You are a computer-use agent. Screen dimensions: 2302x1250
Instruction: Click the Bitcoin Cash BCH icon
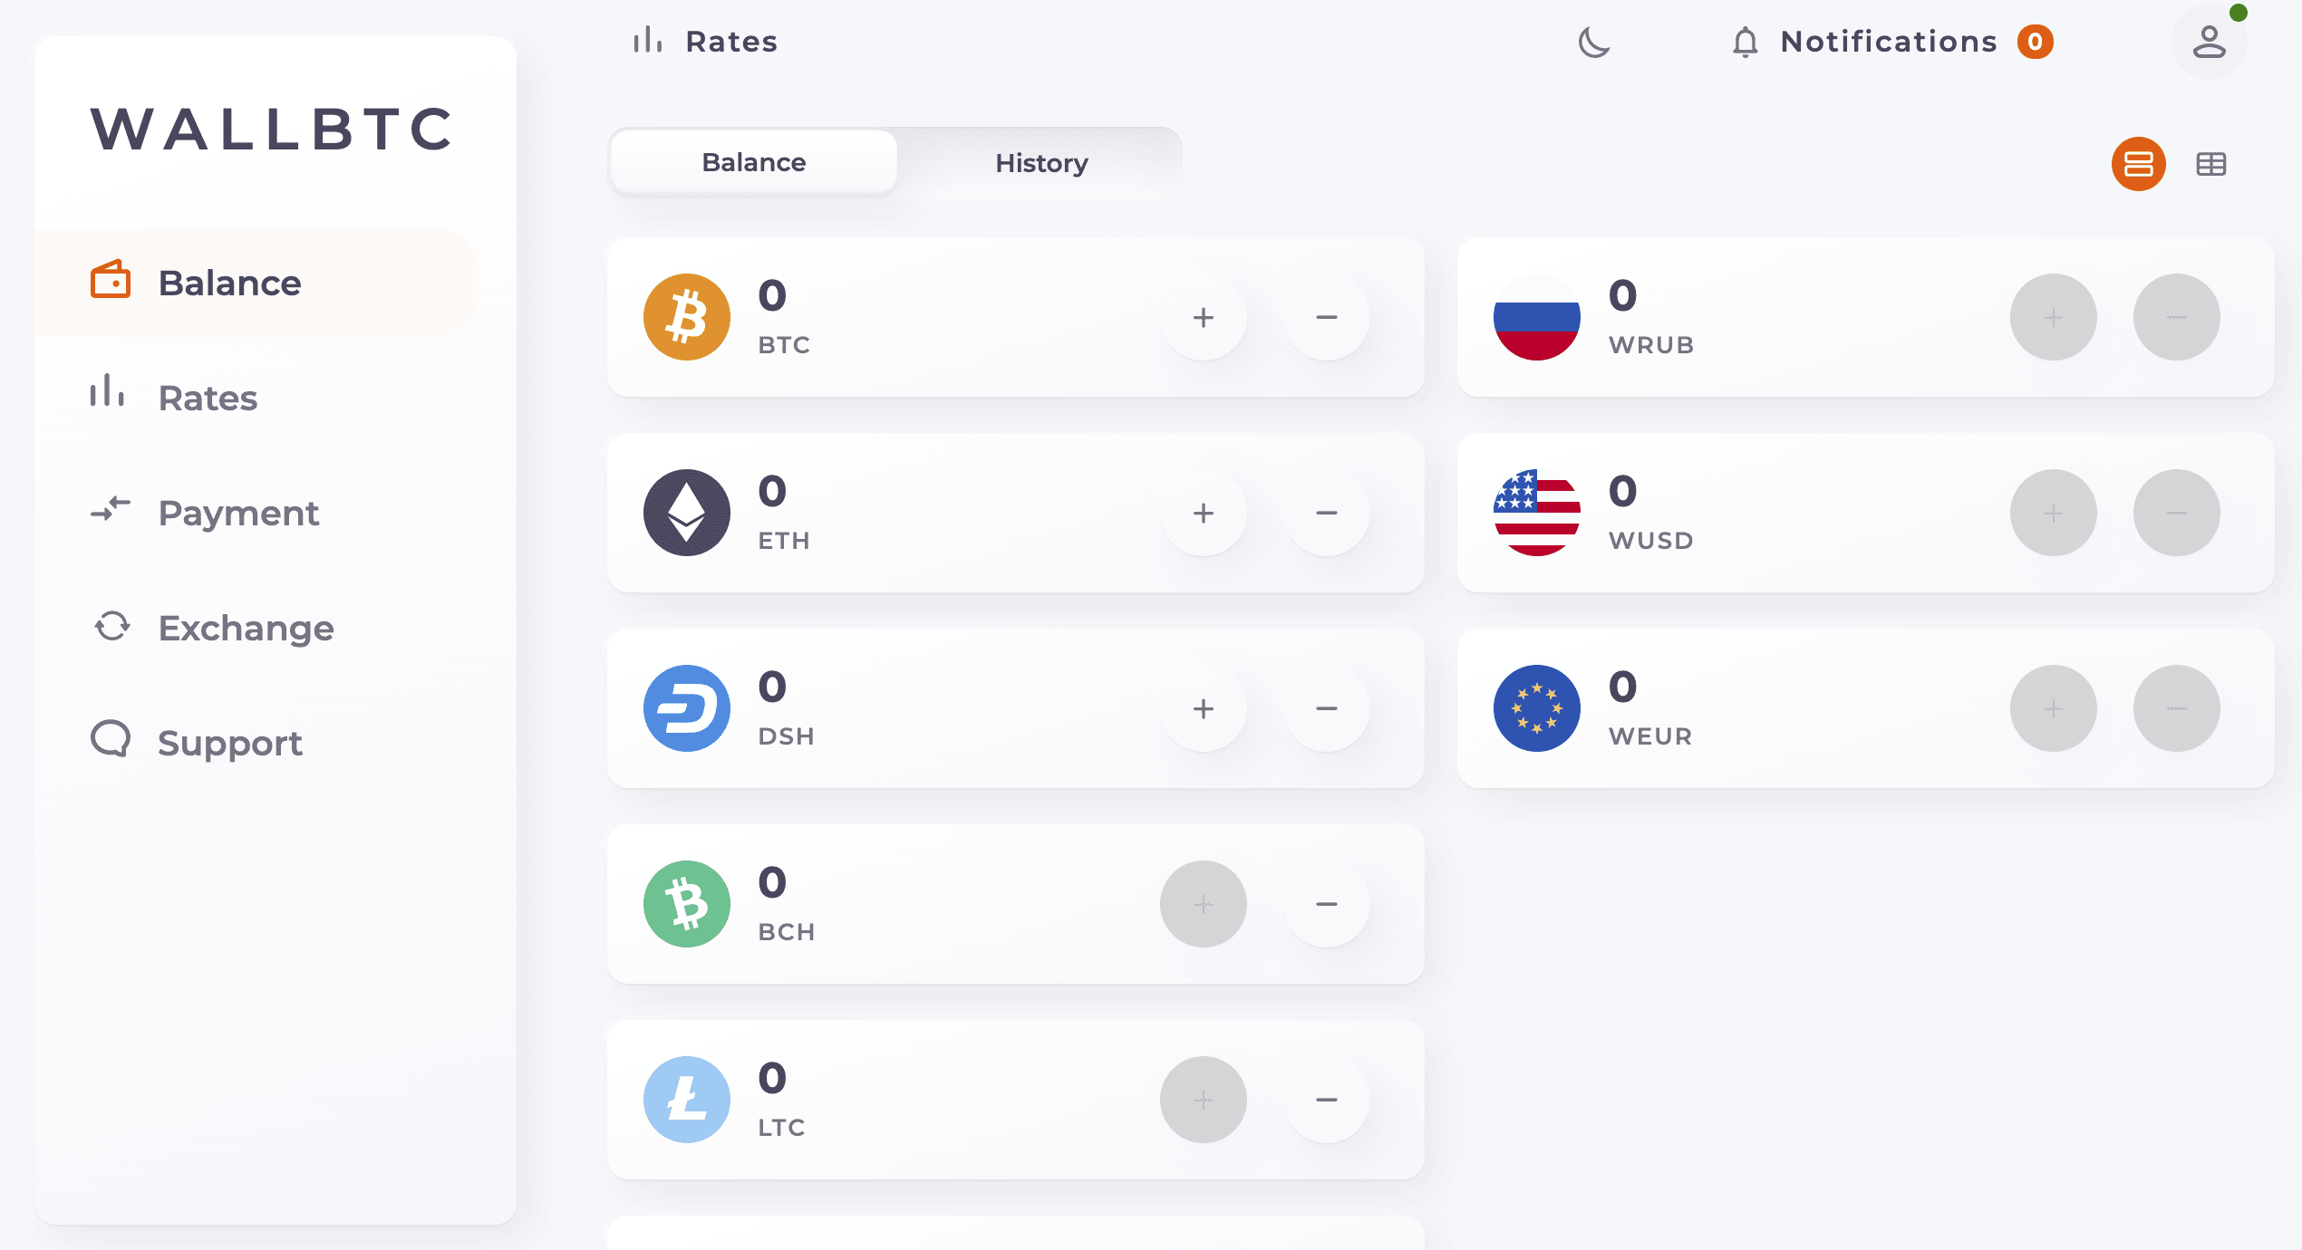686,904
